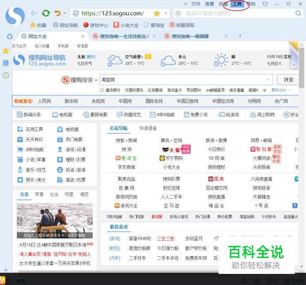Click the orange undo restore icon
Screen dimensions: 306x285
(x=57, y=13)
